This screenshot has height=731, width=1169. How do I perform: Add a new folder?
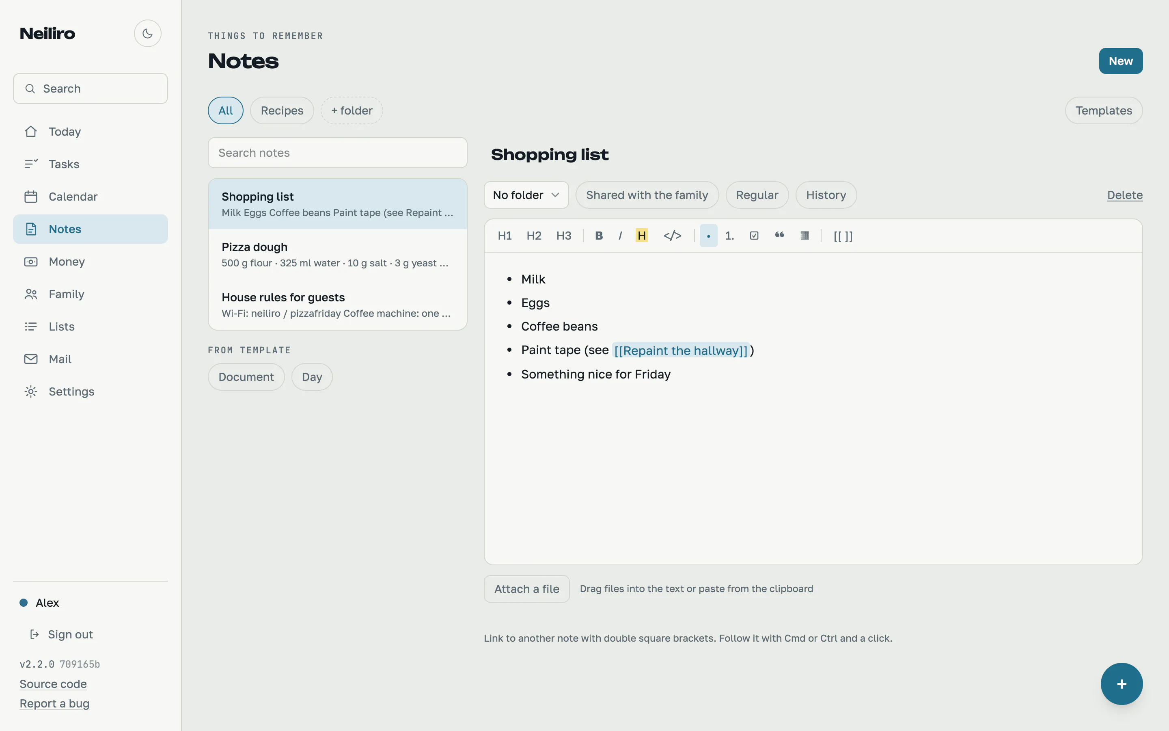352,110
